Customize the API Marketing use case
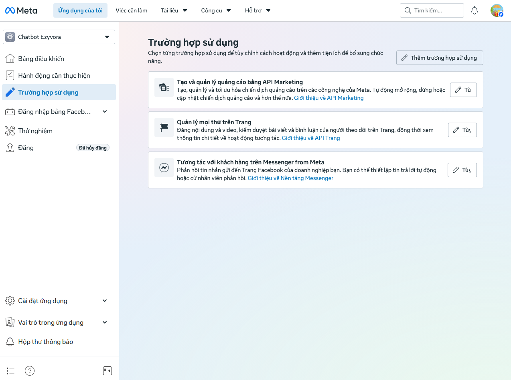Viewport: 511px width, 380px height. pos(463,90)
